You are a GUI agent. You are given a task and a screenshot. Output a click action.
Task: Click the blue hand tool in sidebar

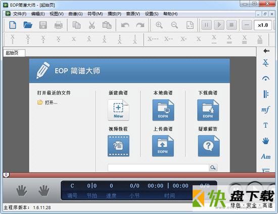[265, 141]
